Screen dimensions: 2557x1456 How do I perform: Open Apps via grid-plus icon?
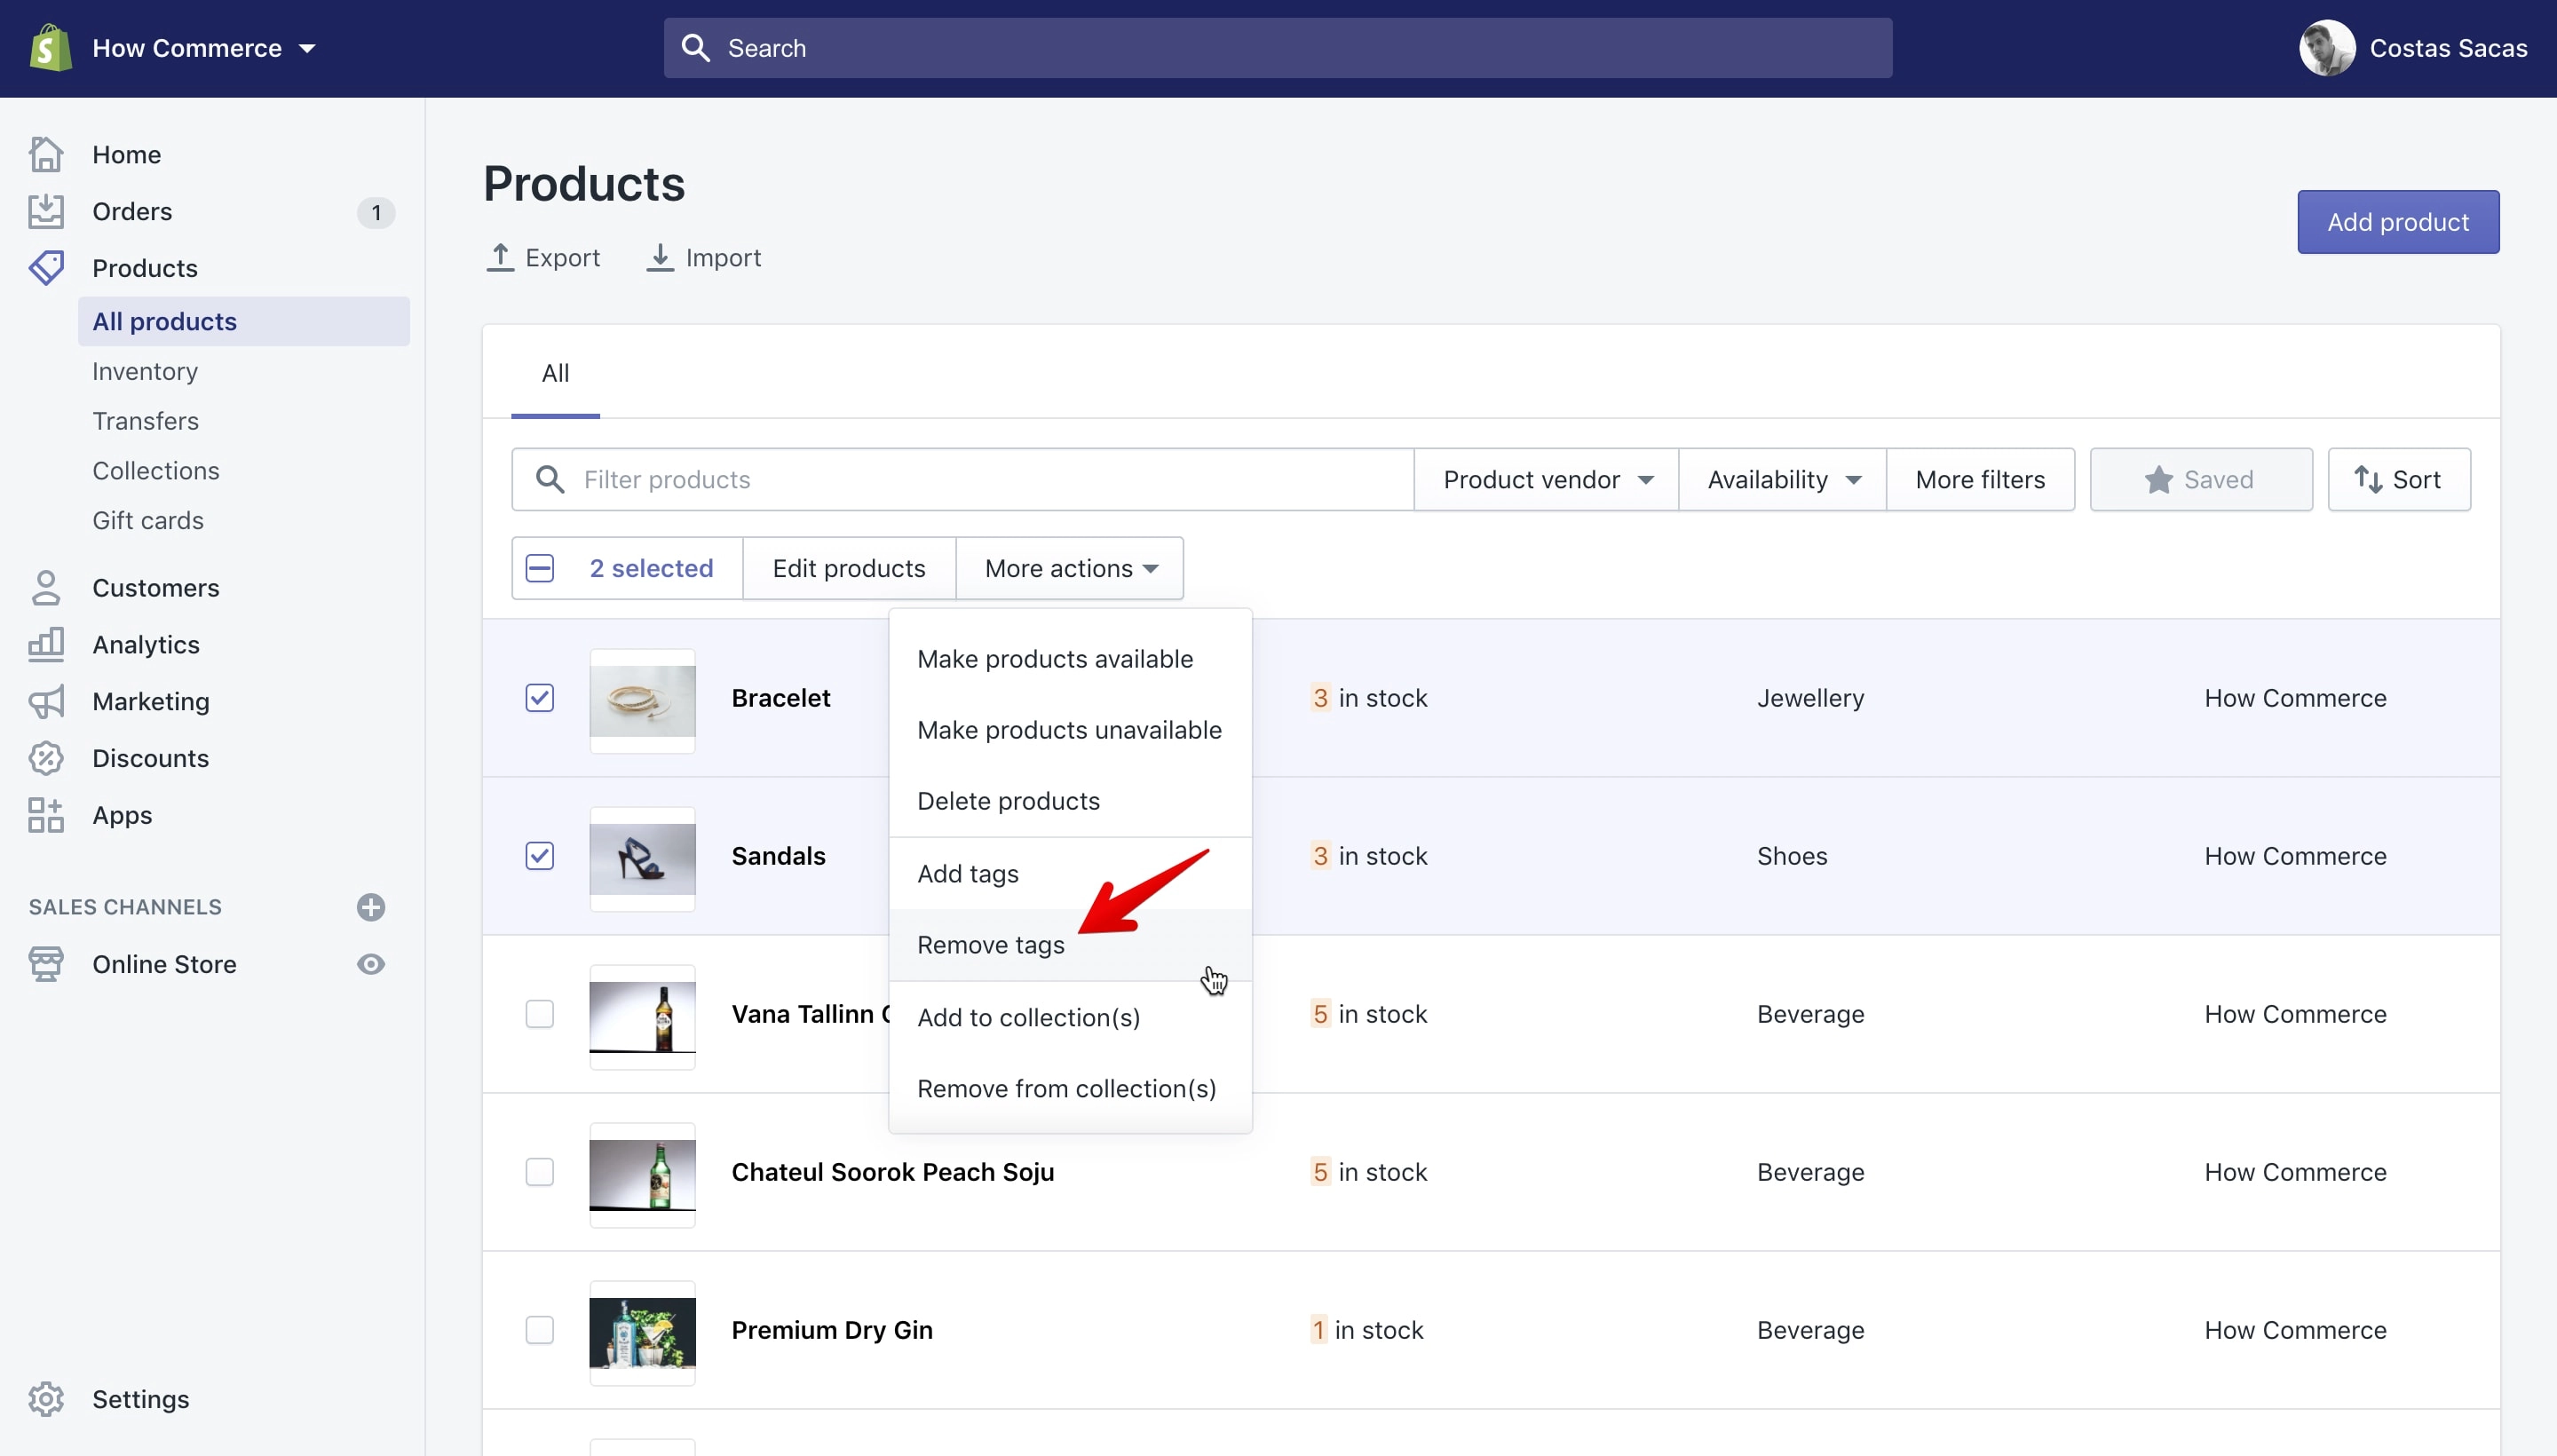point(46,815)
